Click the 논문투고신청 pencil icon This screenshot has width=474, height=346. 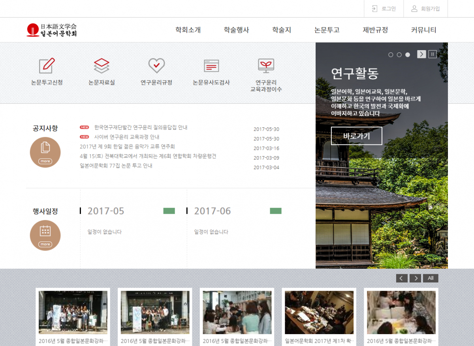pyautogui.click(x=47, y=65)
